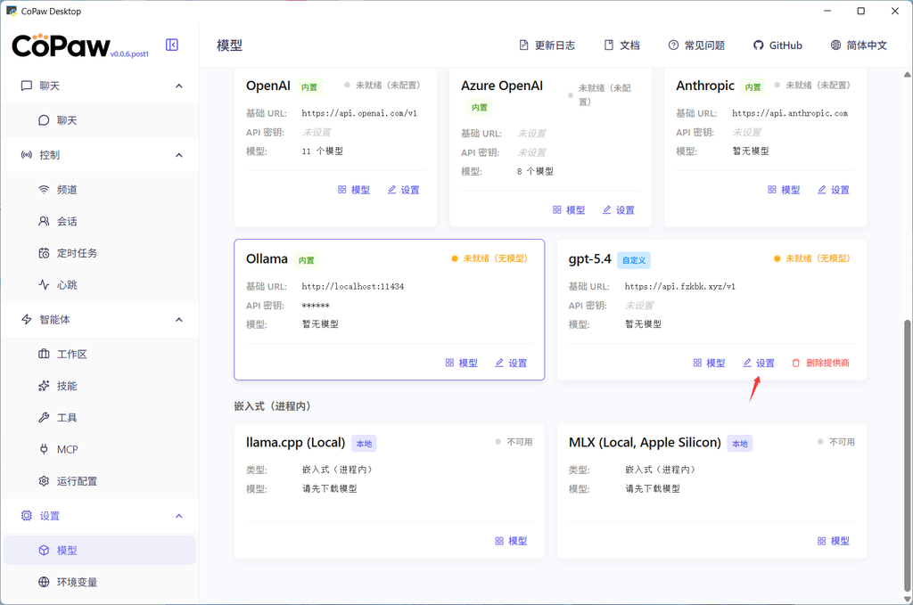Screen dimensions: 913x605
Task: Open the 简体中文 language selector
Action: [x=859, y=45]
